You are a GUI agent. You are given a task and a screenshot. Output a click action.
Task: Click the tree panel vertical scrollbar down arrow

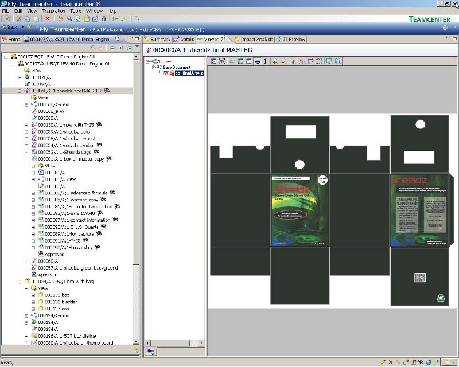[x=136, y=342]
